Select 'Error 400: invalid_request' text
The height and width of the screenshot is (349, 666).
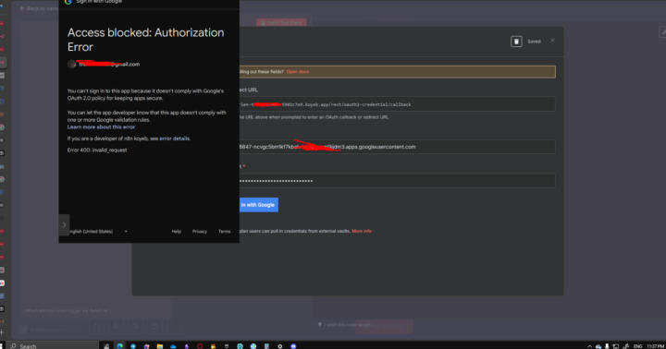click(x=97, y=150)
